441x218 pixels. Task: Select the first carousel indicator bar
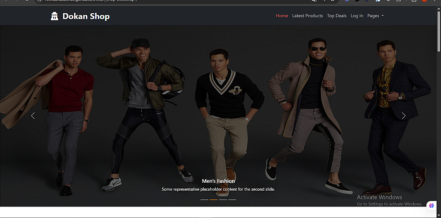pyautogui.click(x=205, y=199)
